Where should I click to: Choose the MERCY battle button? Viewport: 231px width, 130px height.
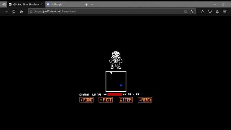click(x=145, y=100)
